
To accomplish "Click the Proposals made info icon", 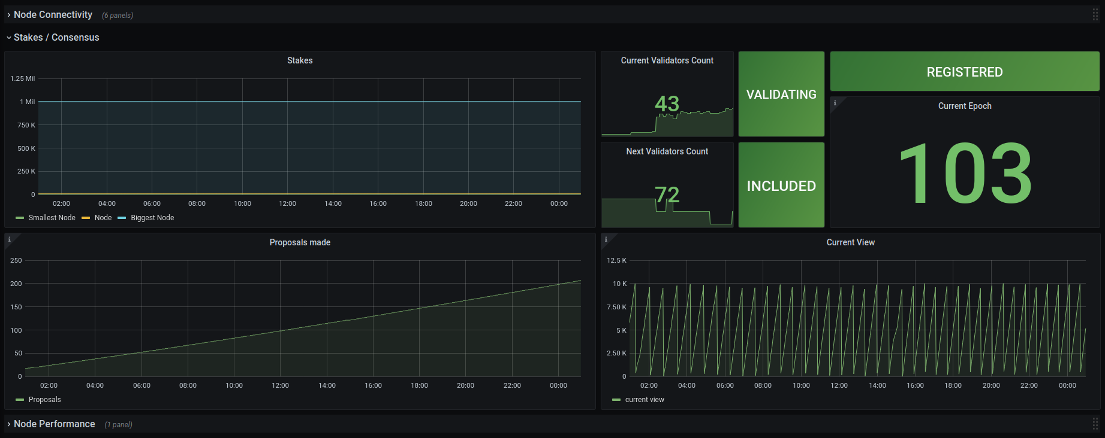I will (9, 239).
